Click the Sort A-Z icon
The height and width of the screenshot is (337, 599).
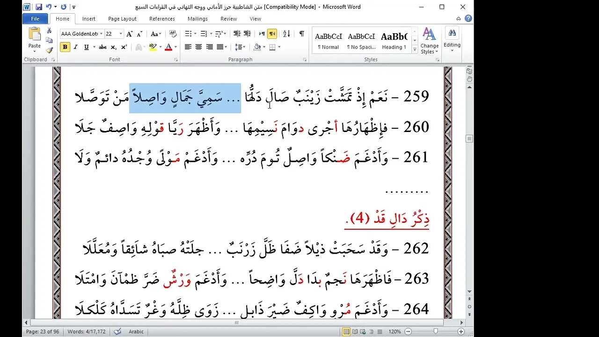[287, 34]
